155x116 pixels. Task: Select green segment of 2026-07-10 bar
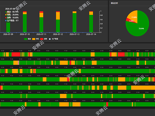click(25, 23)
